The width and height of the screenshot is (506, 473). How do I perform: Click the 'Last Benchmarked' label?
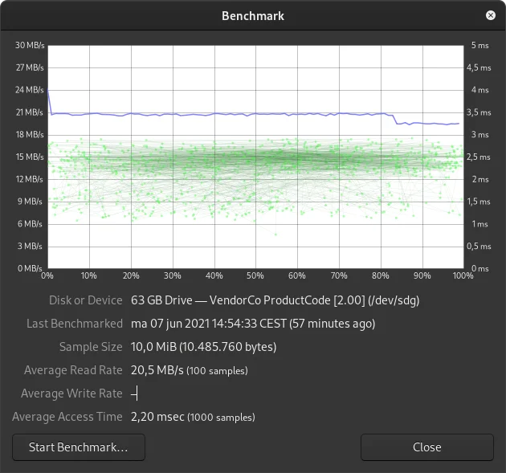tap(75, 324)
